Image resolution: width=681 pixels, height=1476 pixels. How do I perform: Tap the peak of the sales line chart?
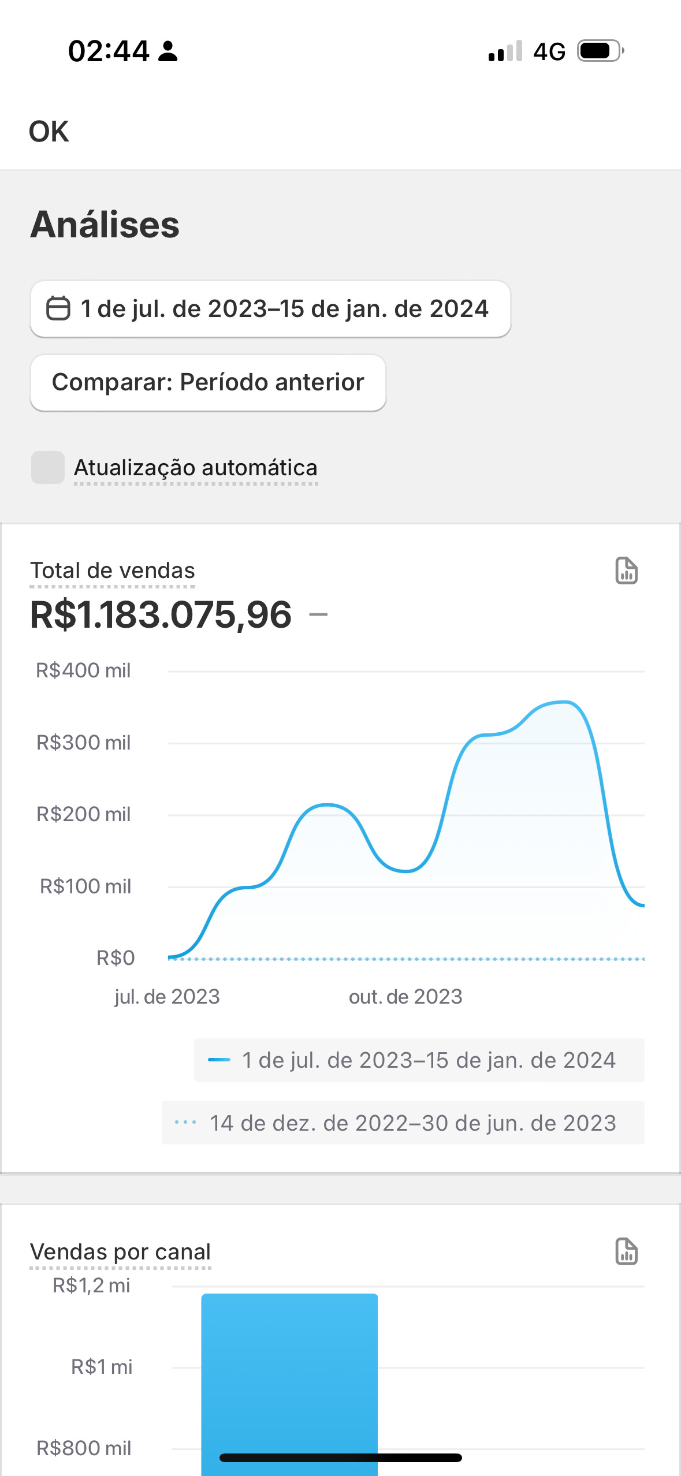(x=564, y=702)
